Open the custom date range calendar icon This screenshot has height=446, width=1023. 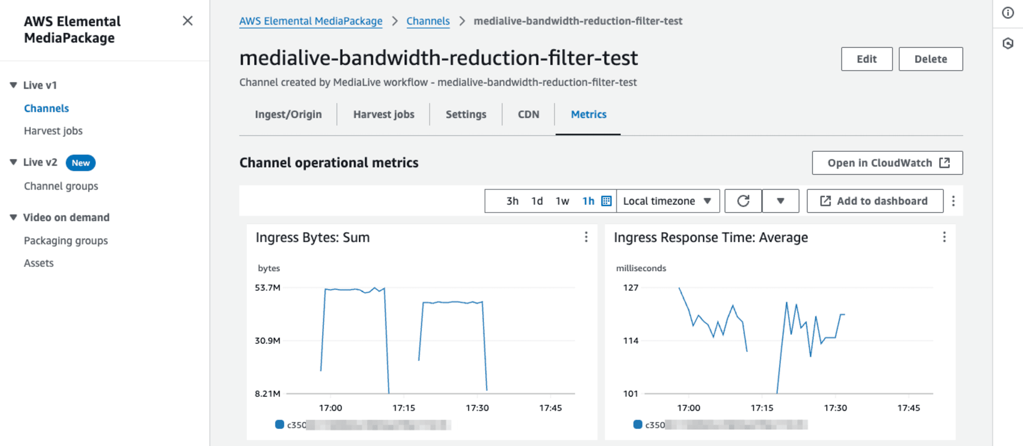click(606, 201)
